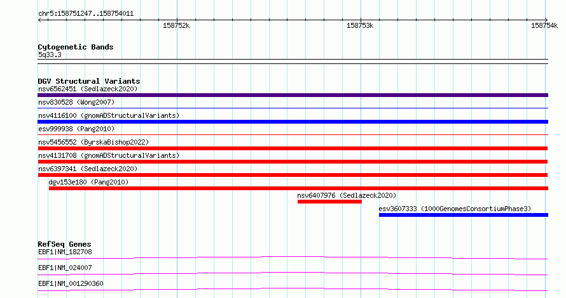Select the red nsv6397341 variant bar
The height and width of the screenshot is (298, 566).
[293, 175]
